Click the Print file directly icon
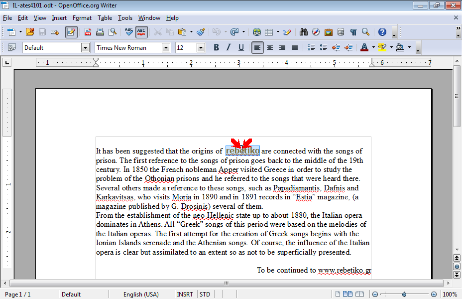The width and height of the screenshot is (462, 299). point(100,32)
